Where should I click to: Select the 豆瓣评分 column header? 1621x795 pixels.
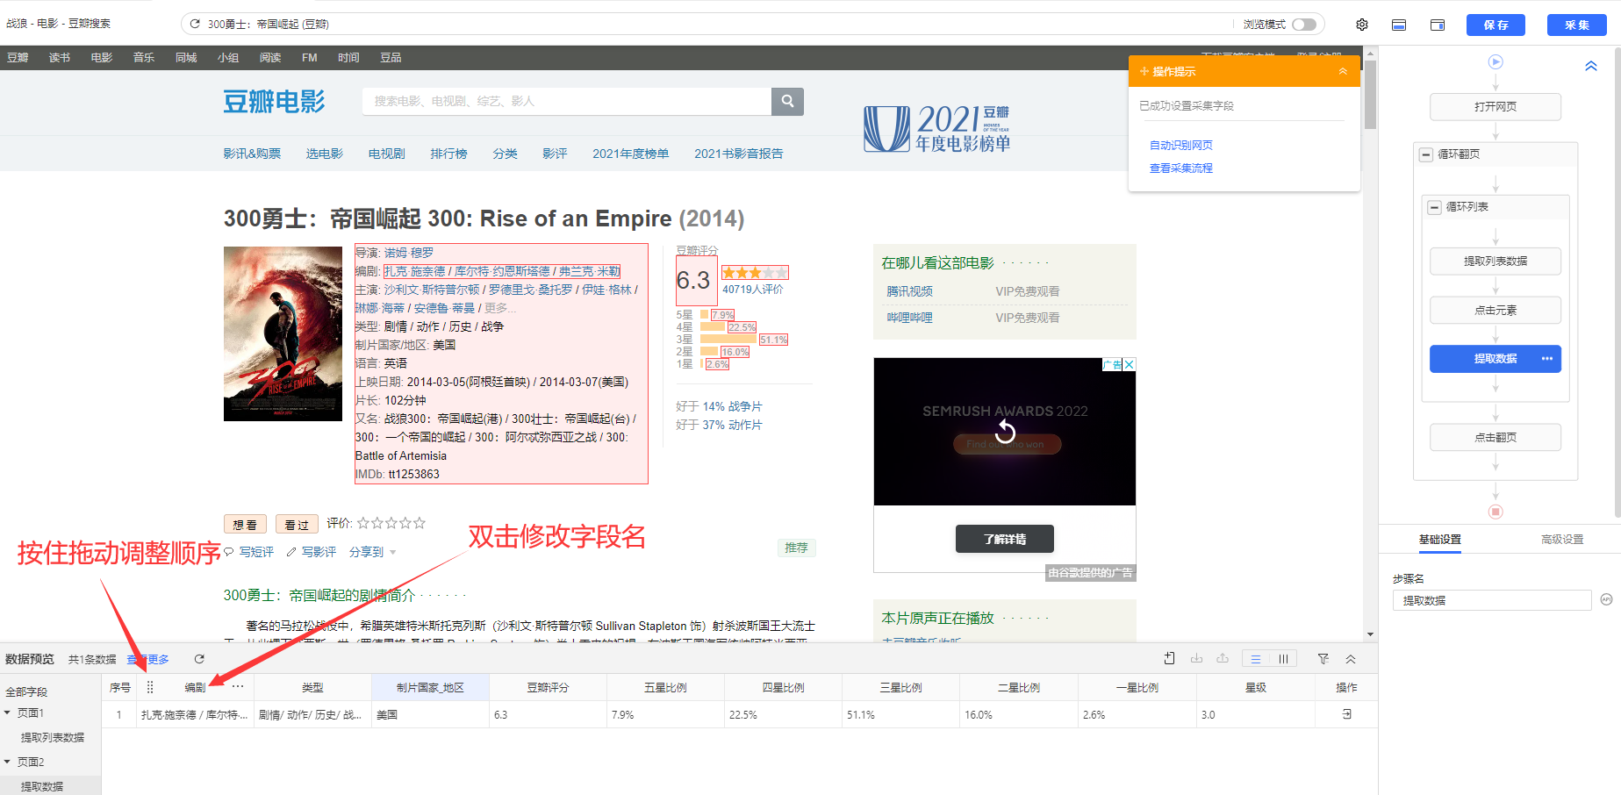548,688
